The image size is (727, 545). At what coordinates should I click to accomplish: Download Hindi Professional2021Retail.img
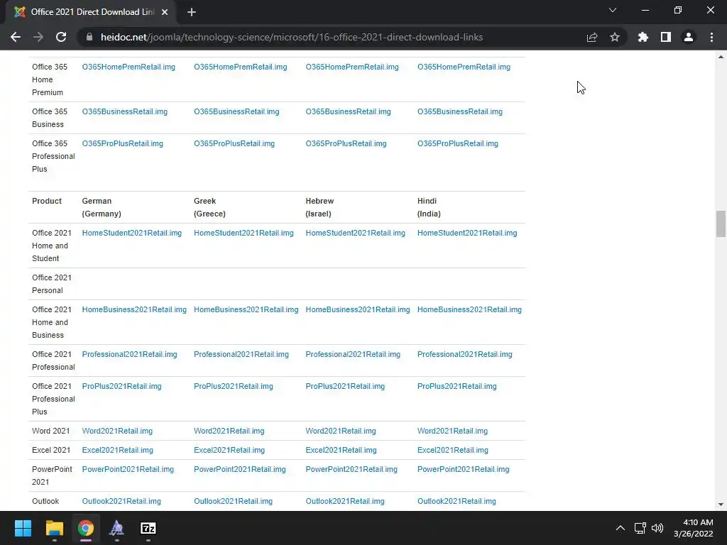coord(464,355)
